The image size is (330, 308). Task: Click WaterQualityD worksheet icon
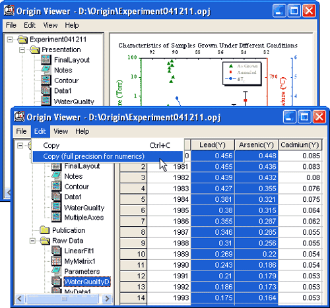[x=56, y=282]
